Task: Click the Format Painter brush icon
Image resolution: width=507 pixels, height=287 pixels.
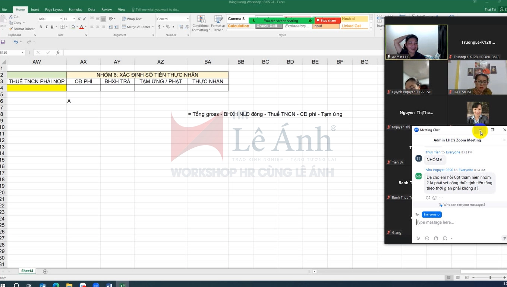Action: coord(10,29)
